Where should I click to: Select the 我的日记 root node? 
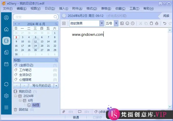click(25, 92)
